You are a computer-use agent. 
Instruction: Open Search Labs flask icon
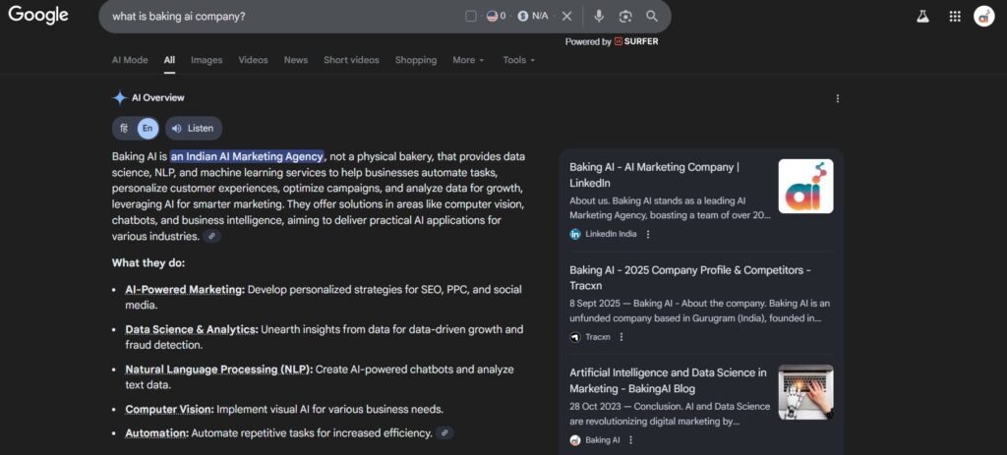922,17
